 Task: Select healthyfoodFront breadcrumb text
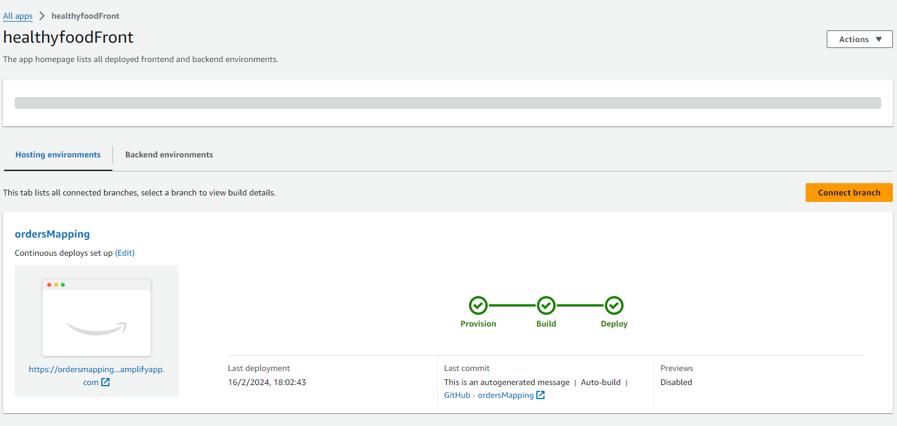tap(85, 16)
